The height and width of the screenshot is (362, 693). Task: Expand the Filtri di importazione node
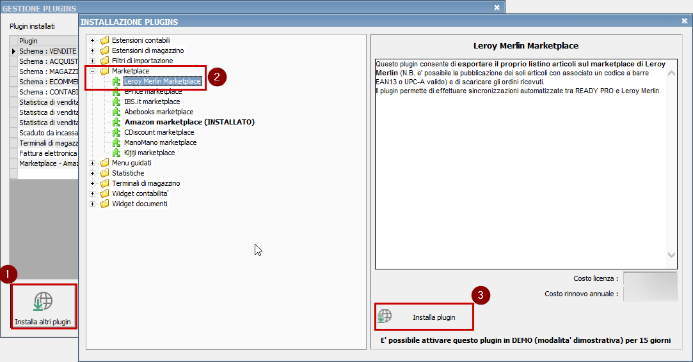92,61
